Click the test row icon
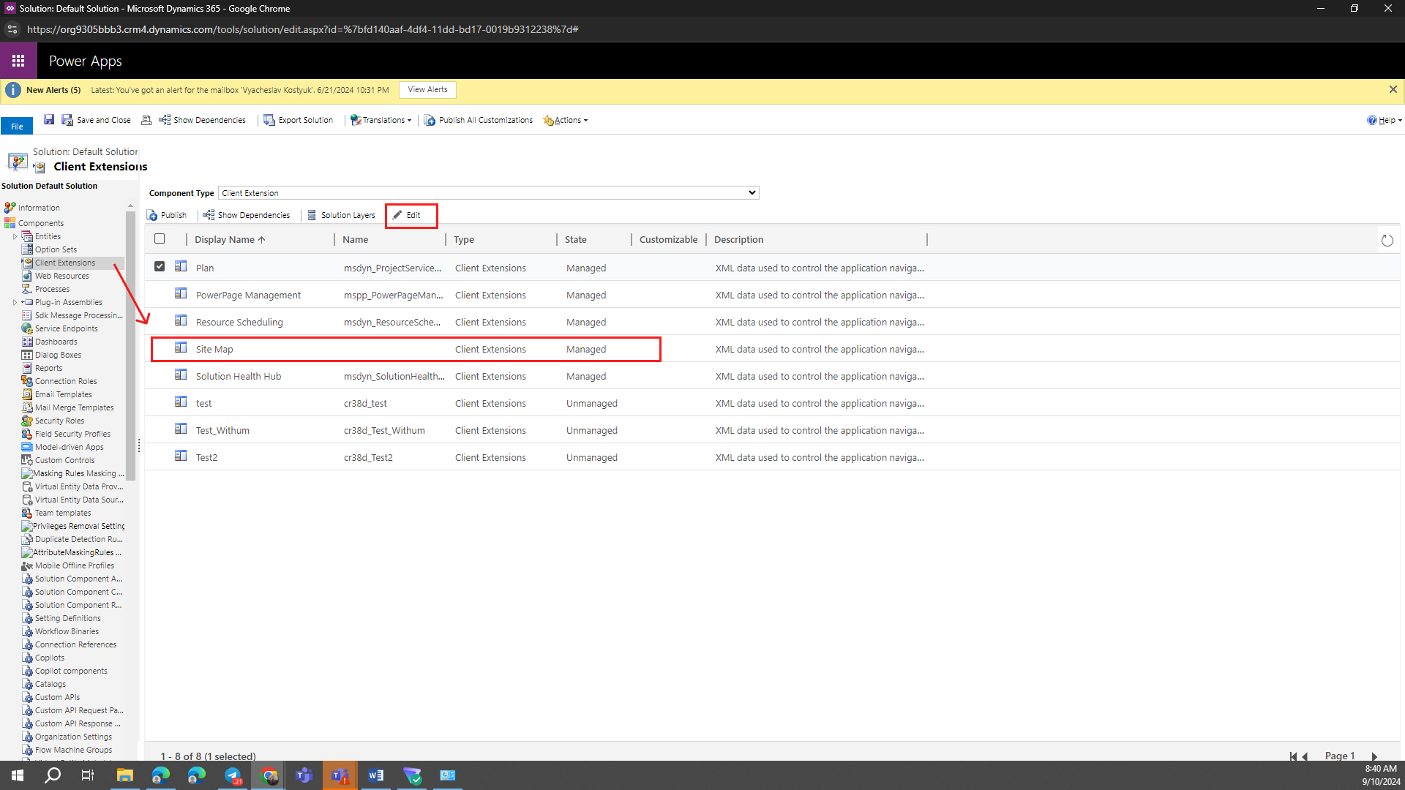Viewport: 1405px width, 790px height. tap(181, 402)
